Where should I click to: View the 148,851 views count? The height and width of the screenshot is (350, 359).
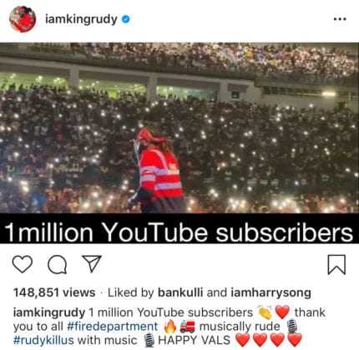[x=54, y=292]
